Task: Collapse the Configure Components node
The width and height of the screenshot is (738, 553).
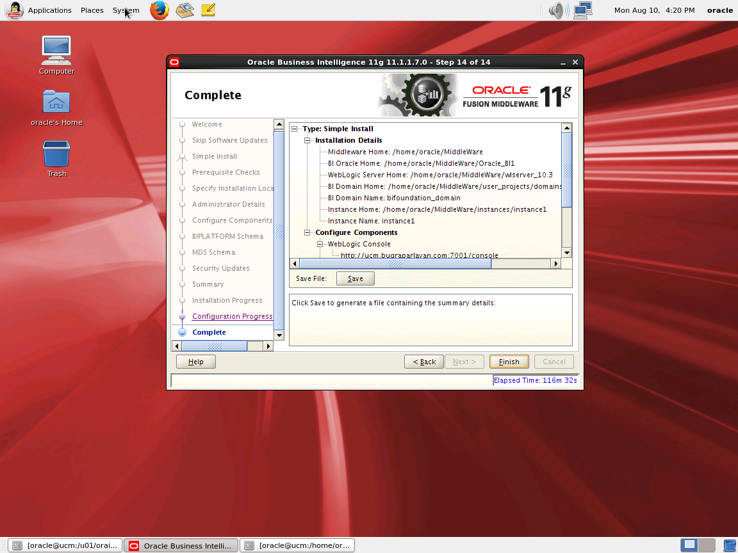Action: coord(307,232)
